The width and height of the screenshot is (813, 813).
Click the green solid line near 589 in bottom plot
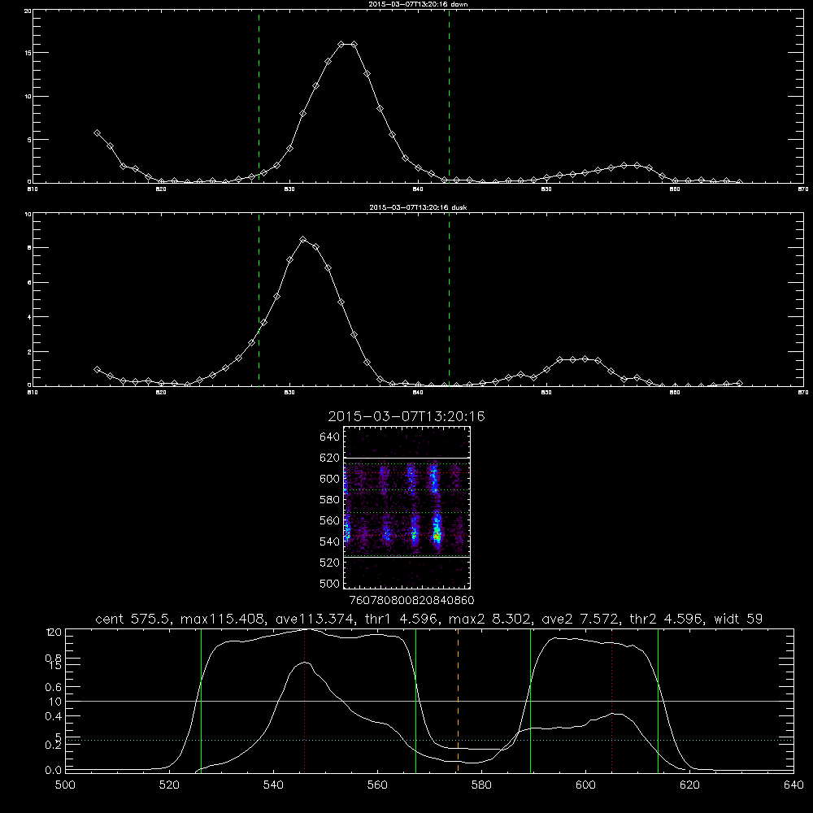tap(530, 700)
